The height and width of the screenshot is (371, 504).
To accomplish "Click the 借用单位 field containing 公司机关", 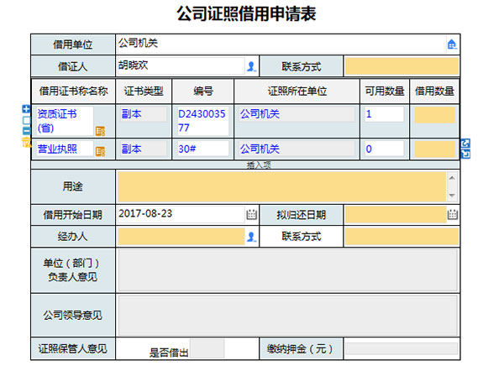I will (x=281, y=44).
